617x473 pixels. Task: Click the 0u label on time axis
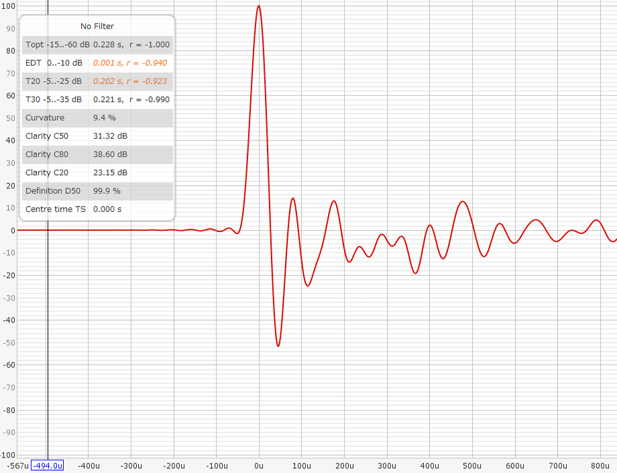(x=259, y=466)
